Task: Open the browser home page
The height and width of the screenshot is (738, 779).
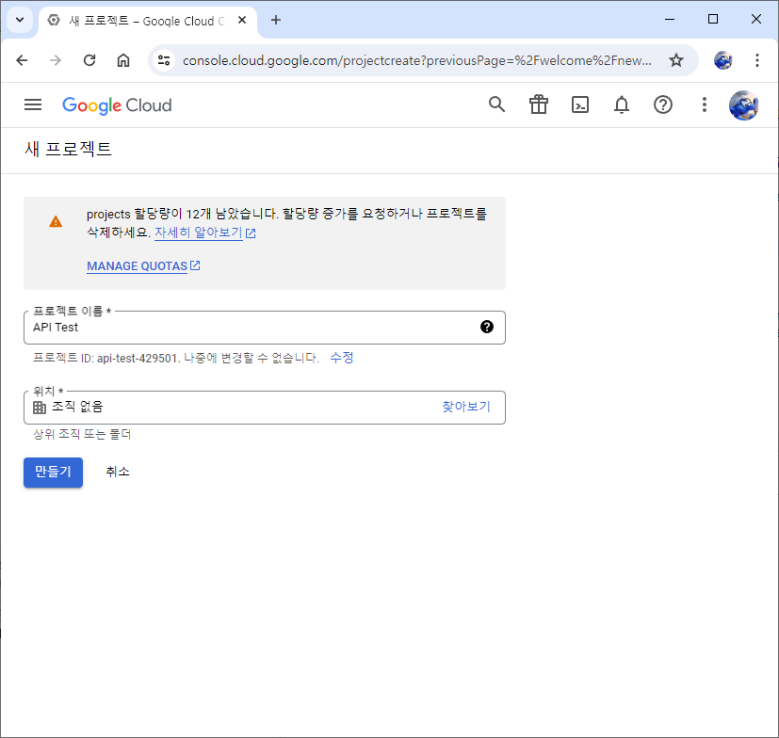Action: click(123, 60)
